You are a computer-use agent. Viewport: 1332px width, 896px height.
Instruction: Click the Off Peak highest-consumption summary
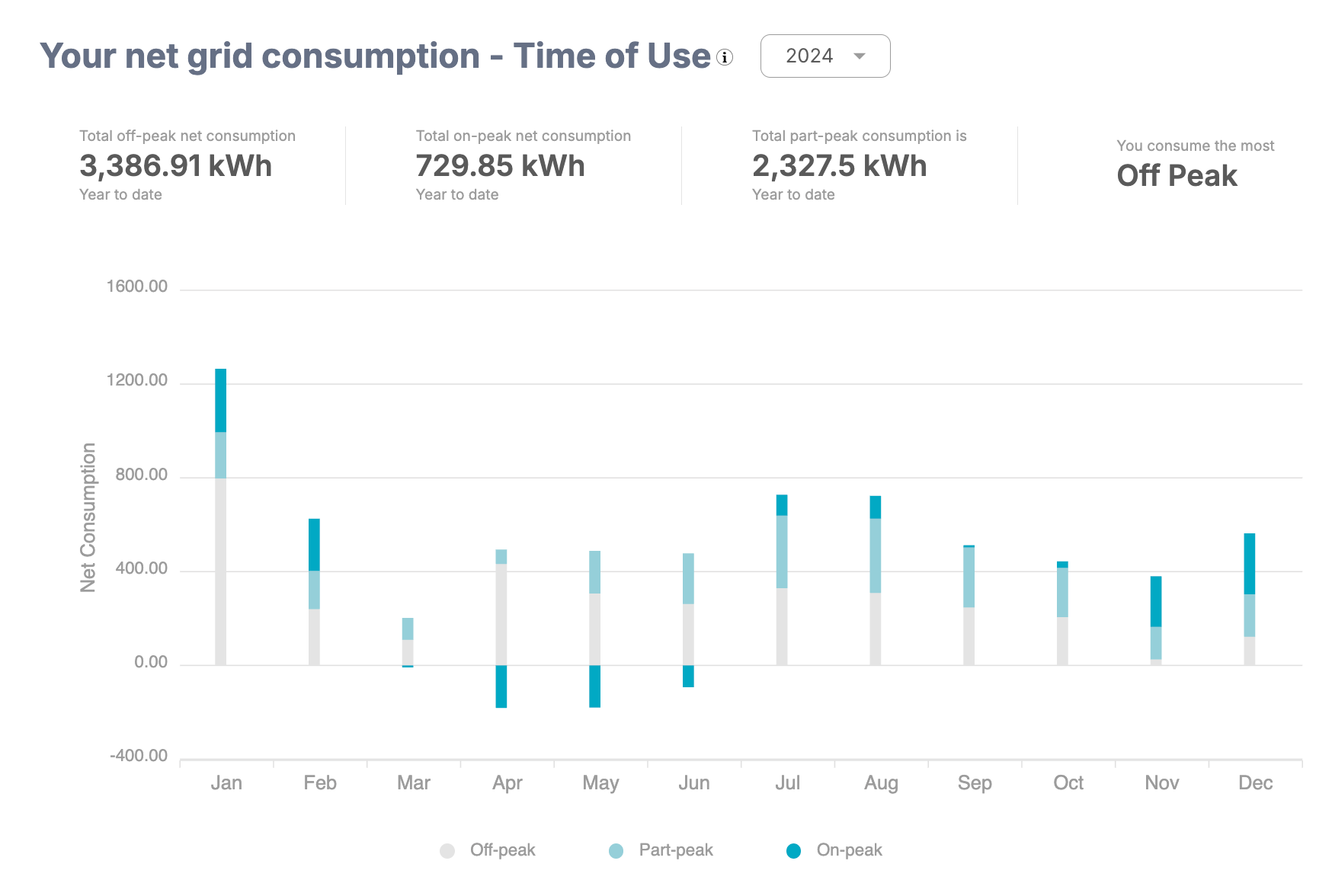coord(1177,176)
